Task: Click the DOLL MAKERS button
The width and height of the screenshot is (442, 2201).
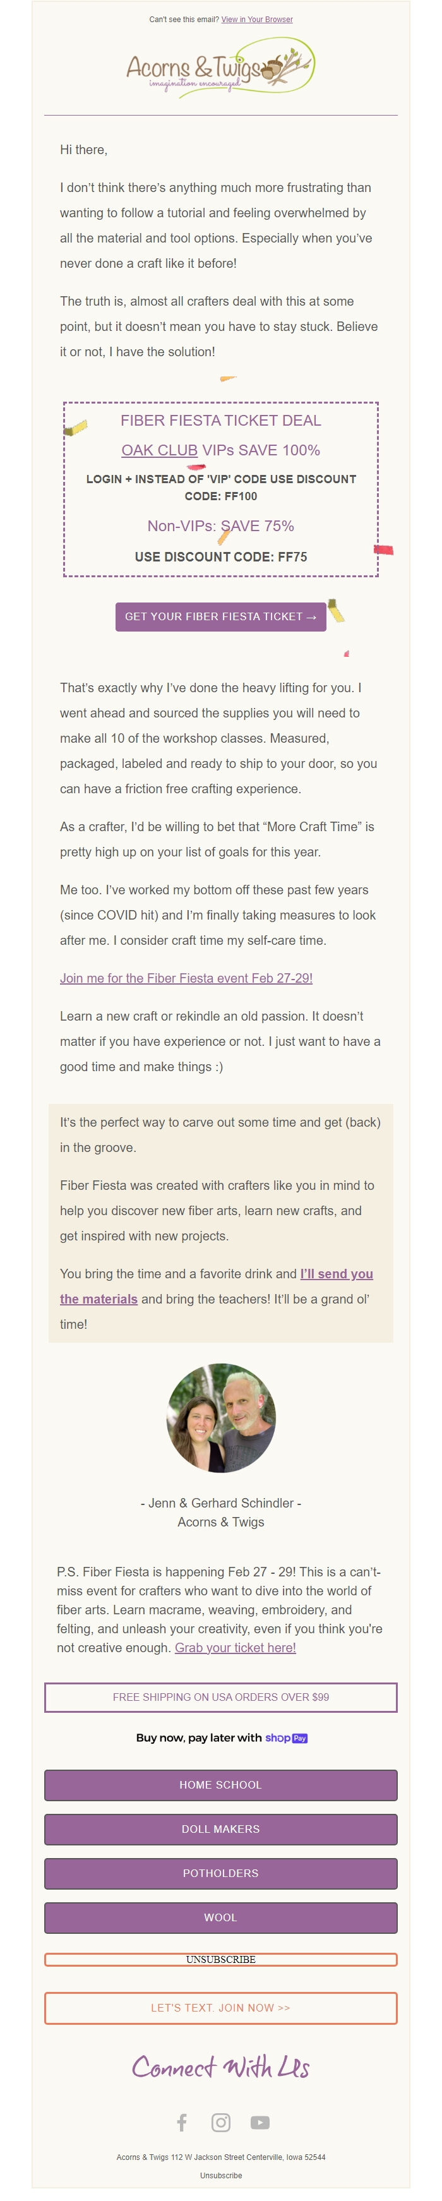Action: coord(220,1830)
